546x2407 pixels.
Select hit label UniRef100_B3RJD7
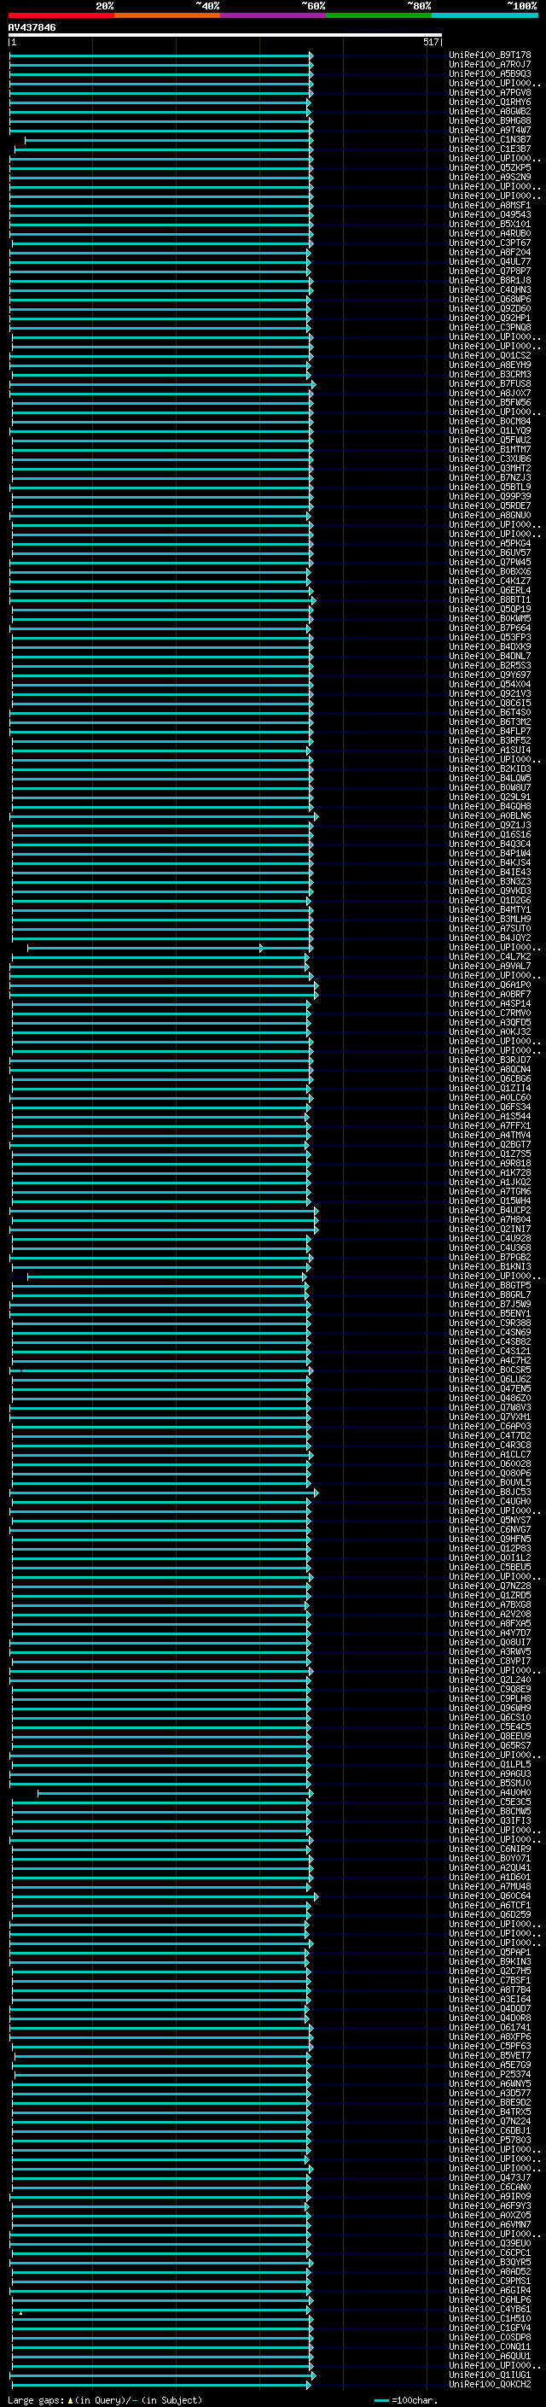click(x=490, y=1060)
